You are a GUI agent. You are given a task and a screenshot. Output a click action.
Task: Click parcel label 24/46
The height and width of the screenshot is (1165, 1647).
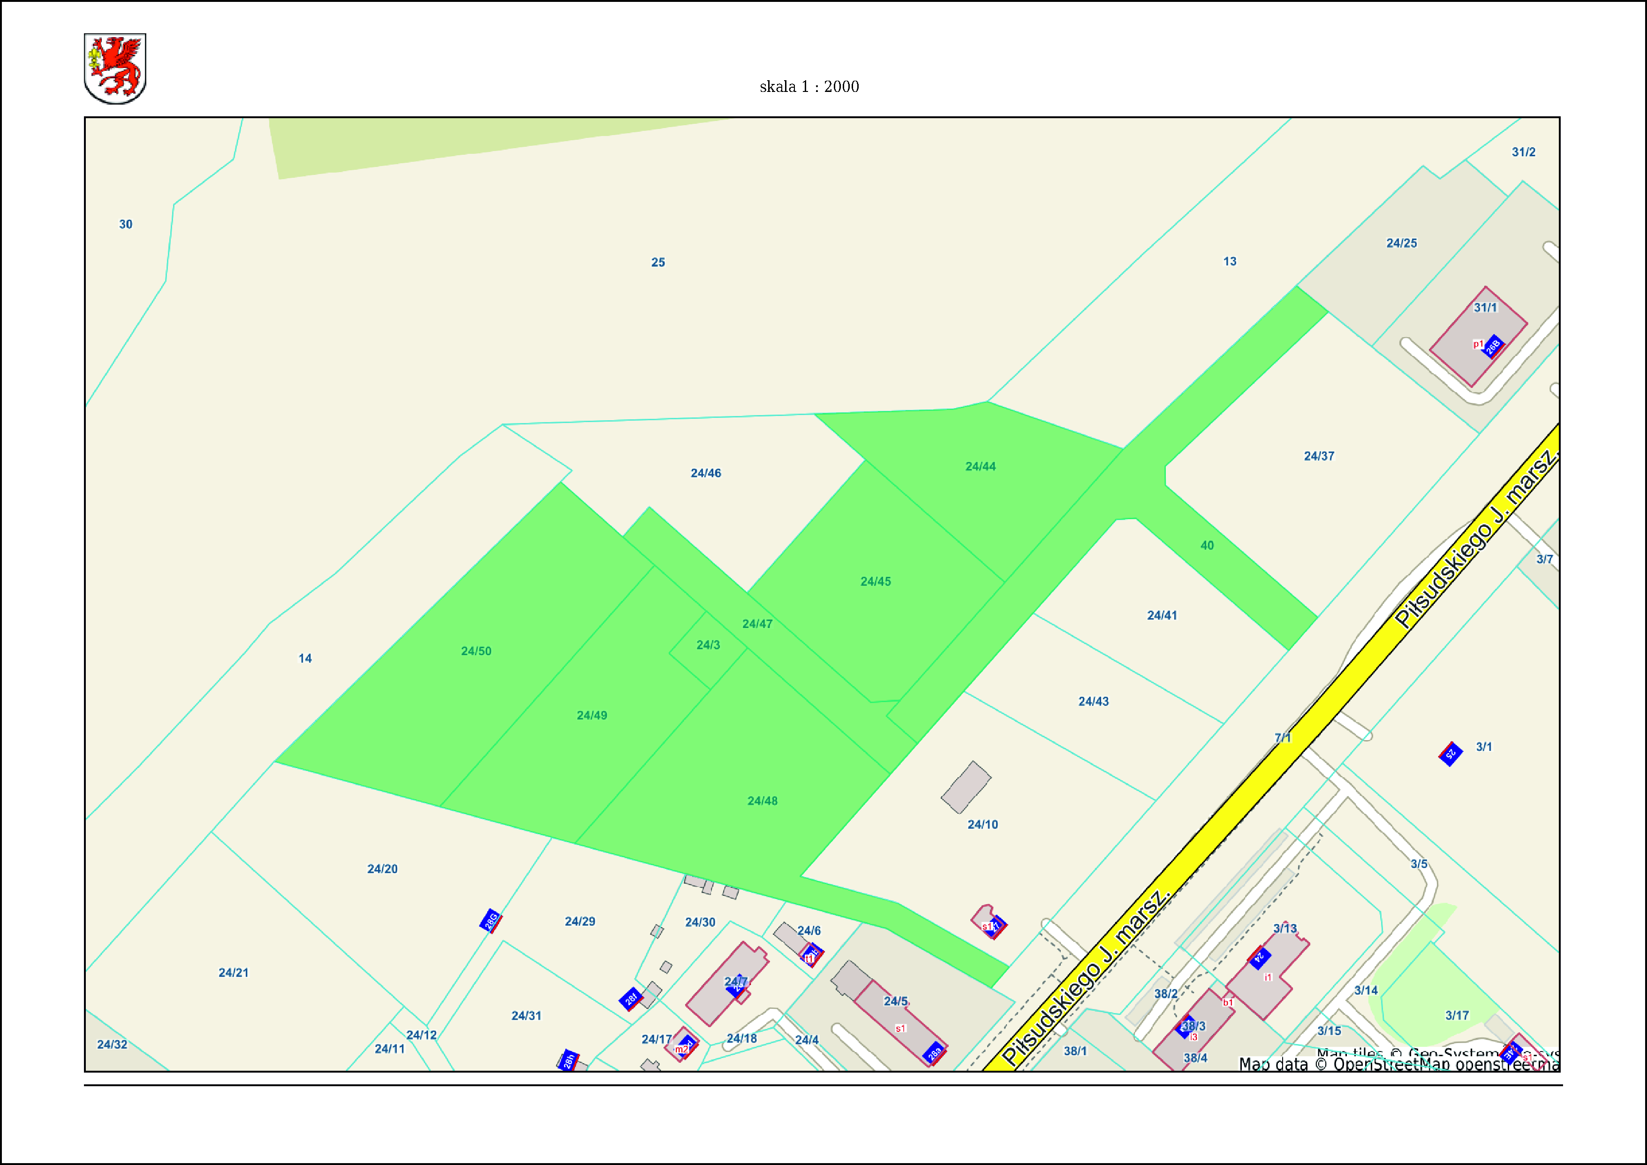[705, 474]
